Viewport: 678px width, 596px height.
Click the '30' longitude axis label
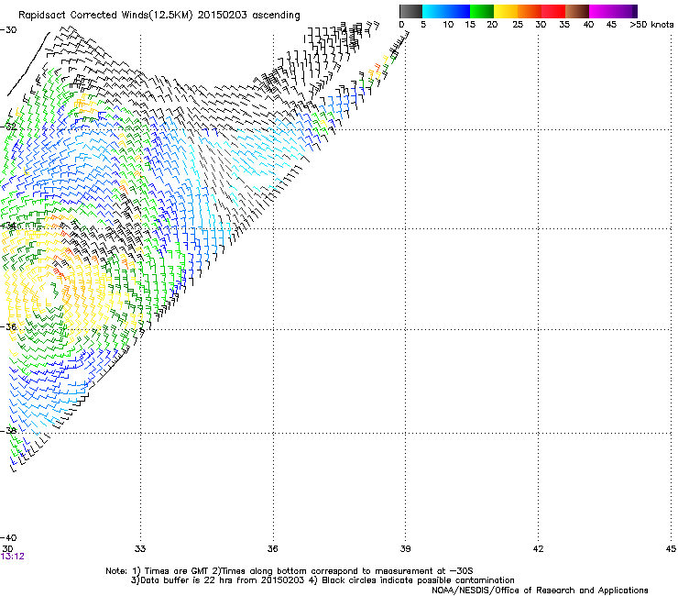click(7, 549)
